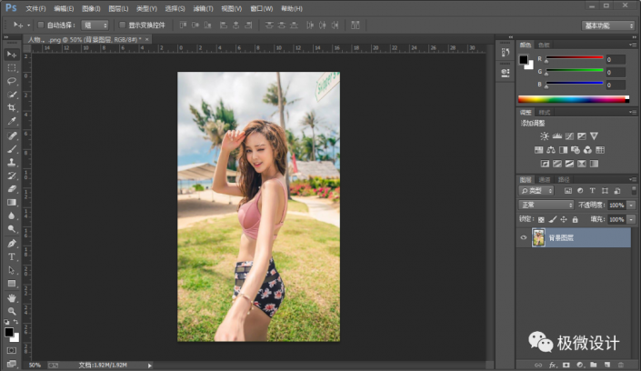641x371 pixels.
Task: Select the Rectangle shape tool
Action: 12,284
